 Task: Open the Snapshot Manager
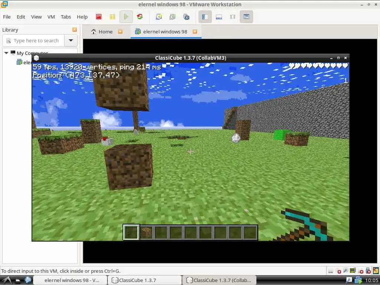186,17
